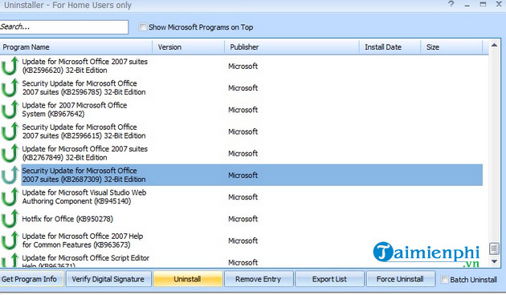
Task: Click update icon for KB945140 entry
Action: click(10, 197)
